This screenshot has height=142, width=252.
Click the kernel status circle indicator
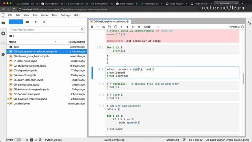pyautogui.click(x=243, y=27)
